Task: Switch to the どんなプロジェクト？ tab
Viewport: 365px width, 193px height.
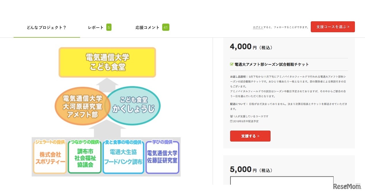Action: click(x=47, y=27)
